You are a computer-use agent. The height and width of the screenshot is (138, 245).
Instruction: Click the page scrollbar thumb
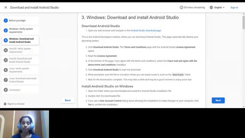point(243,22)
